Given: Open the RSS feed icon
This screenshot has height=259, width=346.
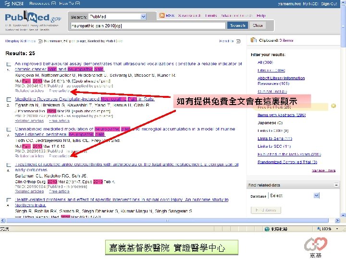Looking at the screenshot, I should 162,15.
